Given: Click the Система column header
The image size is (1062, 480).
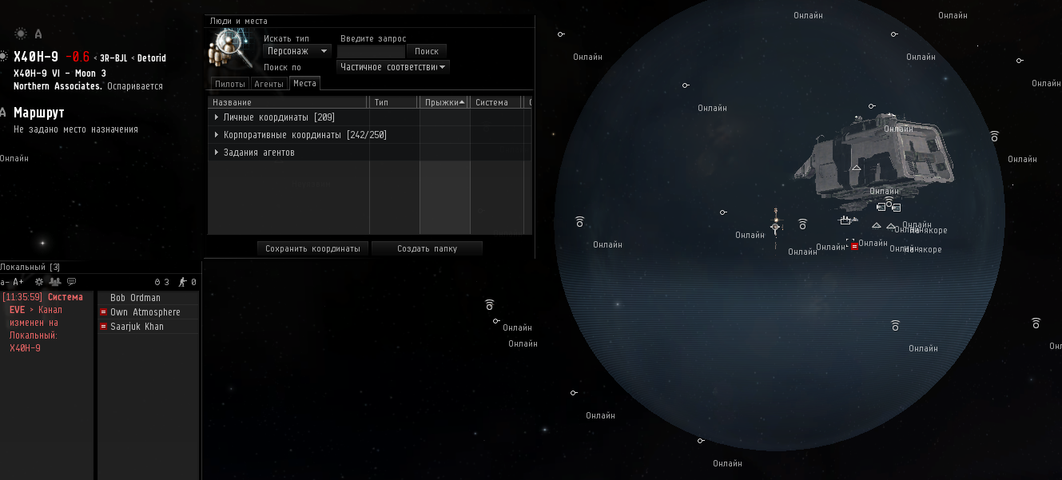Looking at the screenshot, I should tap(495, 102).
